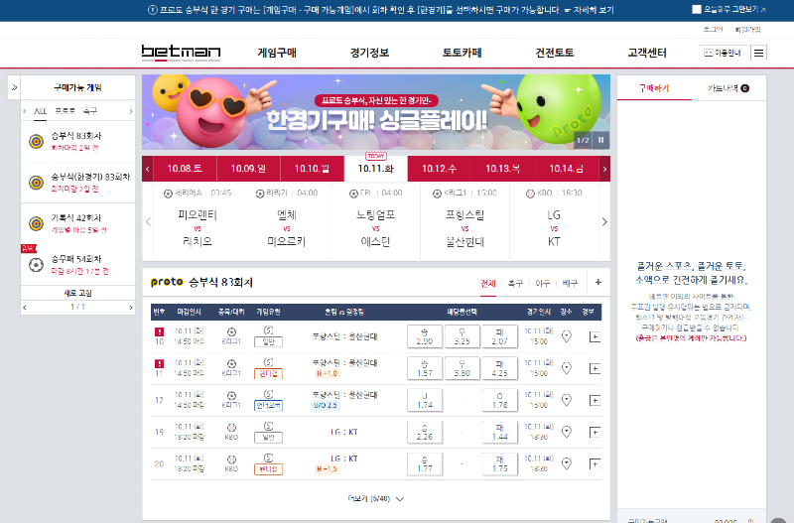Image resolution: width=794 pixels, height=523 pixels.
Task: Show next matches with right schedule arrow
Action: tap(604, 221)
